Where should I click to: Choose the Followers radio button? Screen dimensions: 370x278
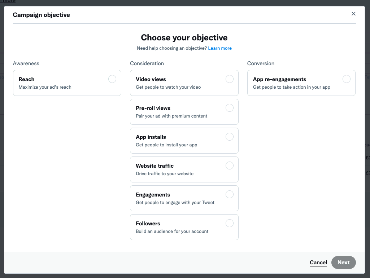click(229, 223)
